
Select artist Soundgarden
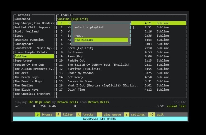[x=34, y=44]
